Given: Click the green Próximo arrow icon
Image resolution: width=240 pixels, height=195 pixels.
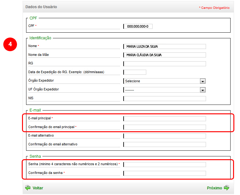Looking at the screenshot, I should click(226, 188).
